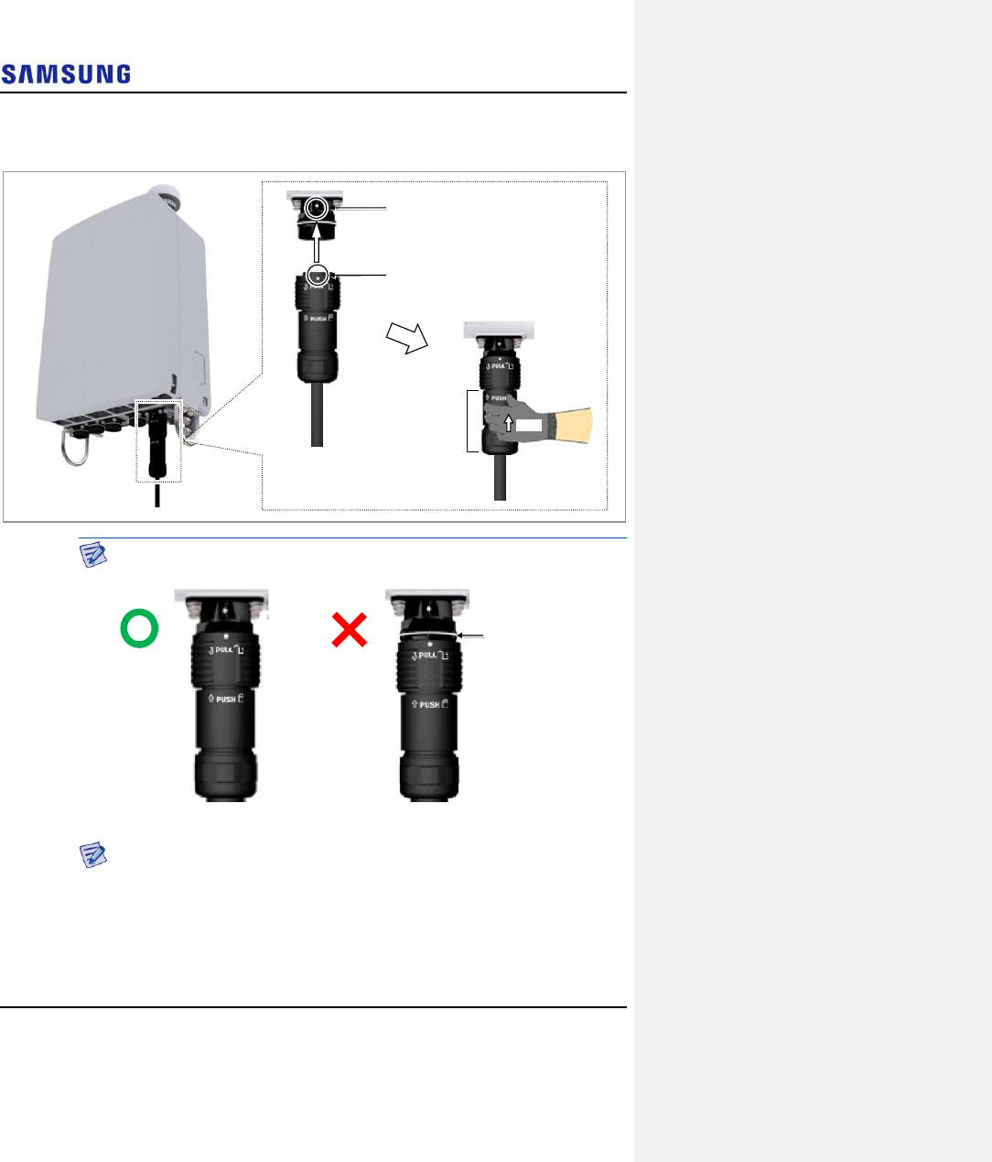Viewport: 992px width, 1162px height.
Task: Click the PULL label on the correct connector
Action: pyautogui.click(x=221, y=650)
